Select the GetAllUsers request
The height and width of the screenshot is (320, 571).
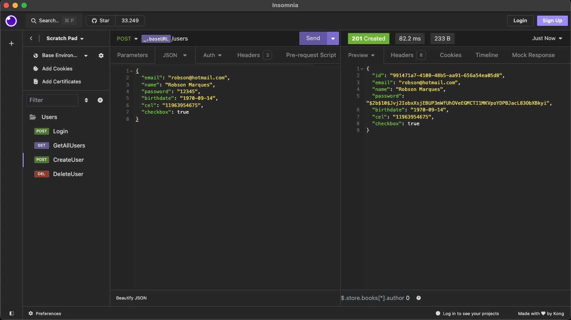[x=66, y=145]
